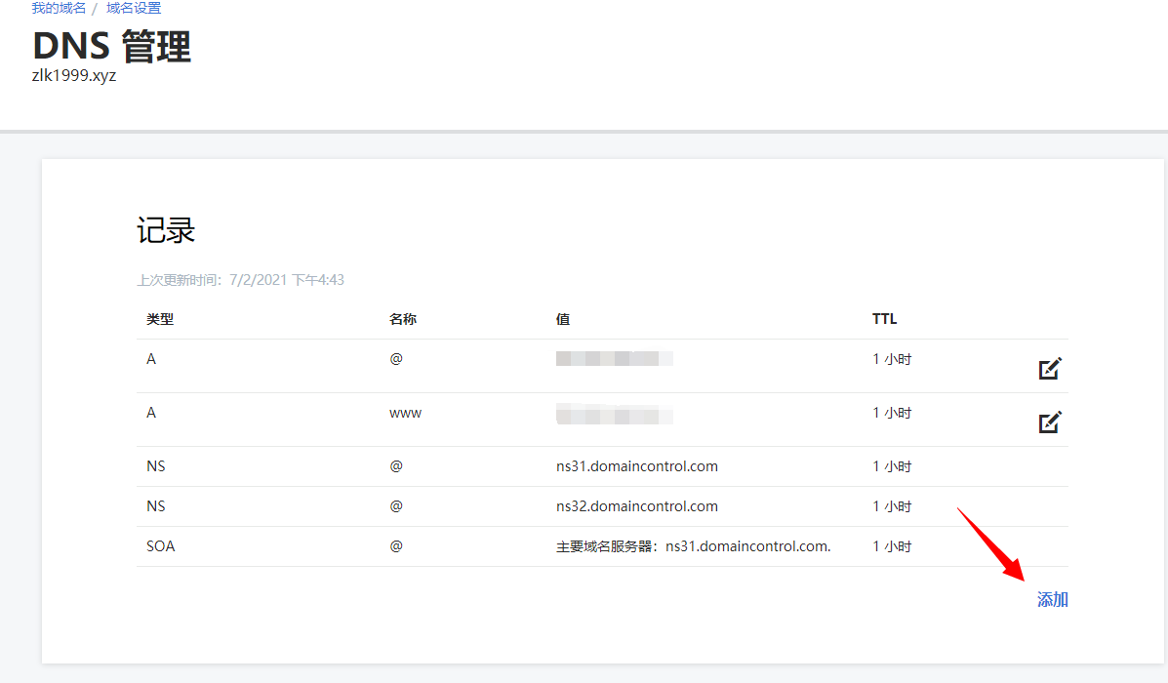Click the 名称 column header
This screenshot has height=683, width=1168.
(x=403, y=319)
